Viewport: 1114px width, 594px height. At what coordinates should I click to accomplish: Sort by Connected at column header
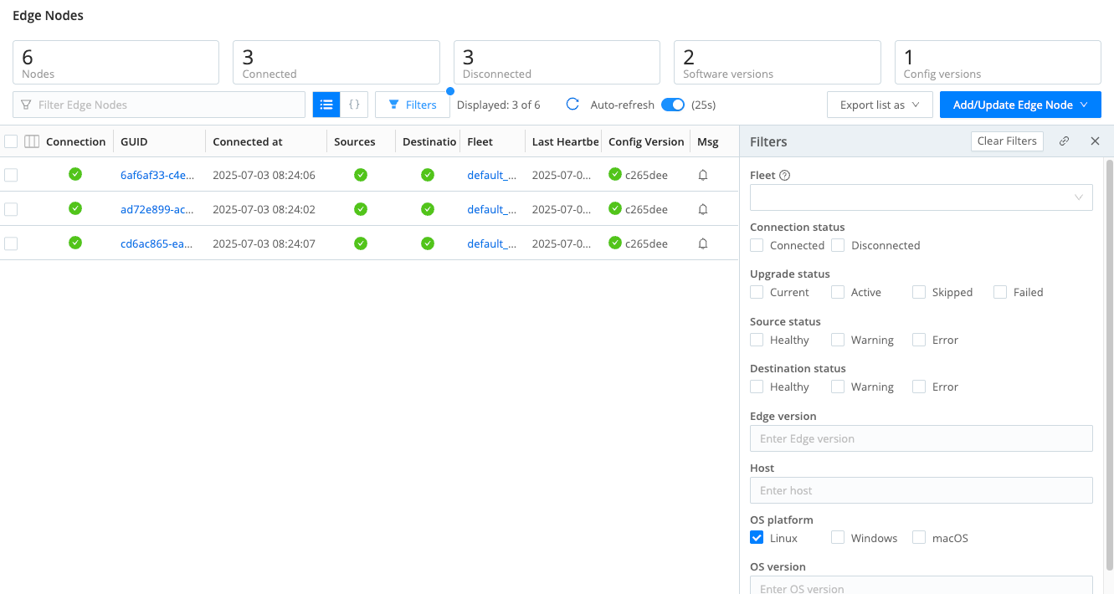click(248, 141)
